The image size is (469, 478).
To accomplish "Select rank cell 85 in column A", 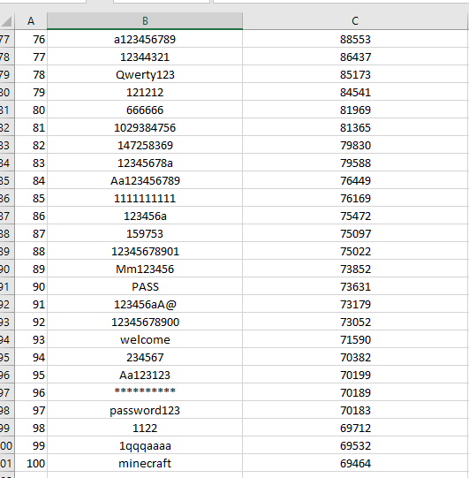I will click(31, 198).
